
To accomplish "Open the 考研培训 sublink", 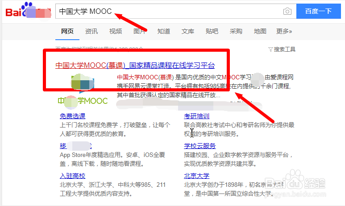I will click(196, 116).
